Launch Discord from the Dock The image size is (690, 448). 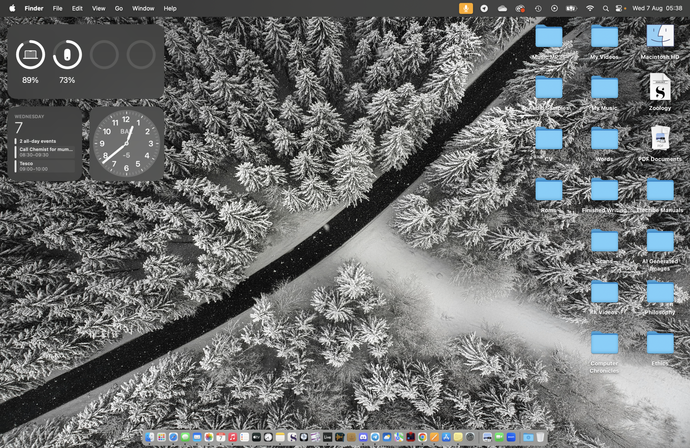[363, 437]
